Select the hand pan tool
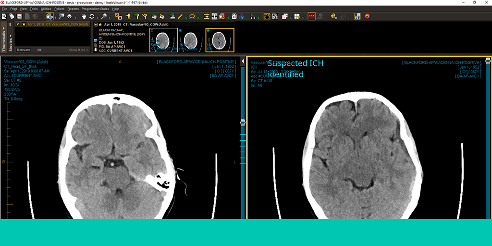 84,16
